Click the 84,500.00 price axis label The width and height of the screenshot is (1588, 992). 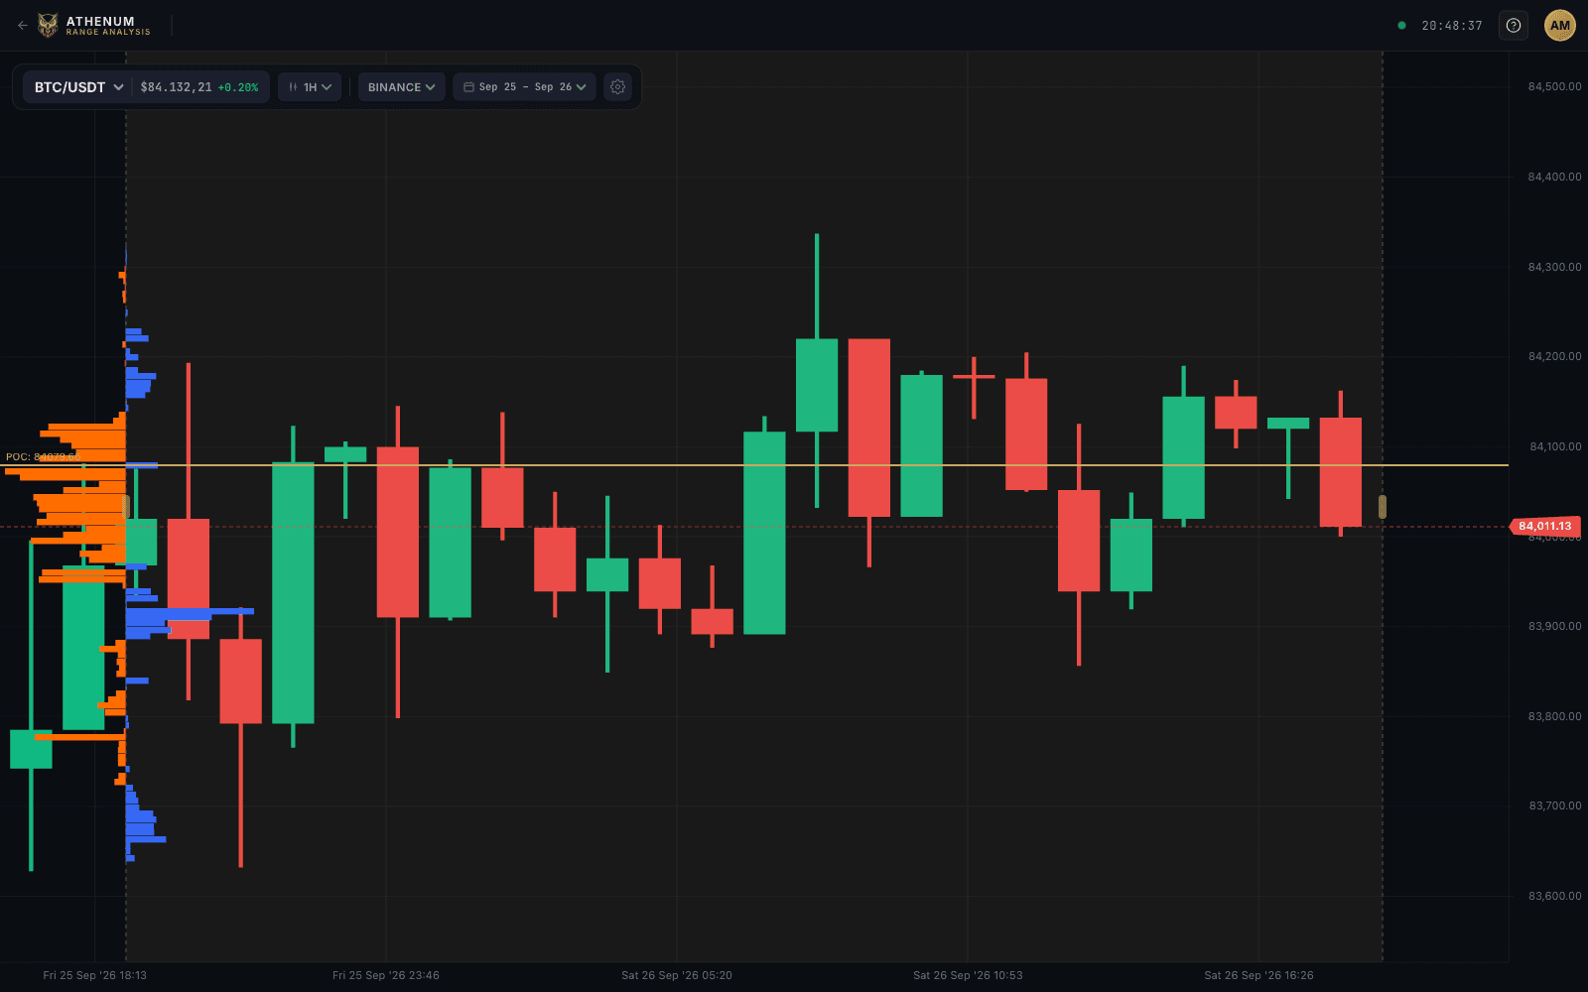pos(1554,87)
